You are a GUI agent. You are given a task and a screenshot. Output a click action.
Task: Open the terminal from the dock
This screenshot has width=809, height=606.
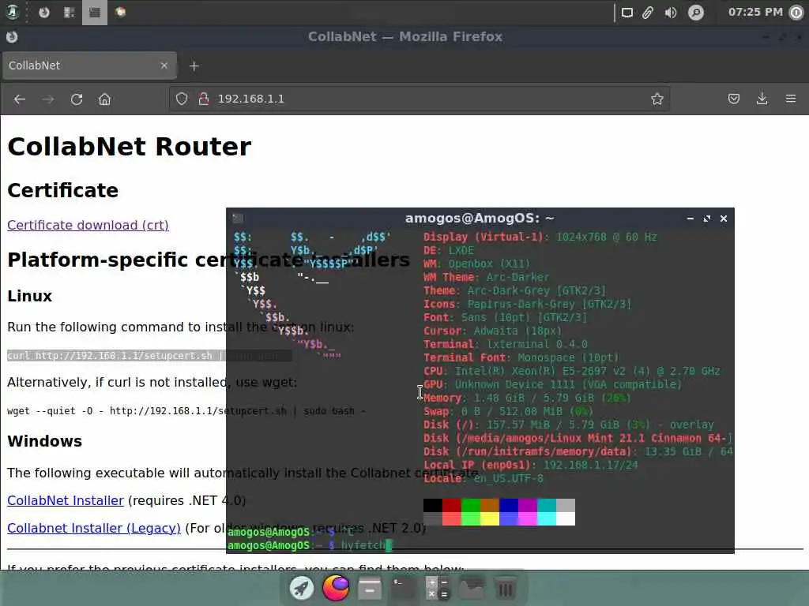404,588
